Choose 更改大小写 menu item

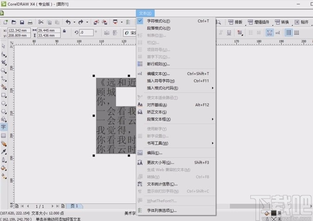(x=176, y=162)
